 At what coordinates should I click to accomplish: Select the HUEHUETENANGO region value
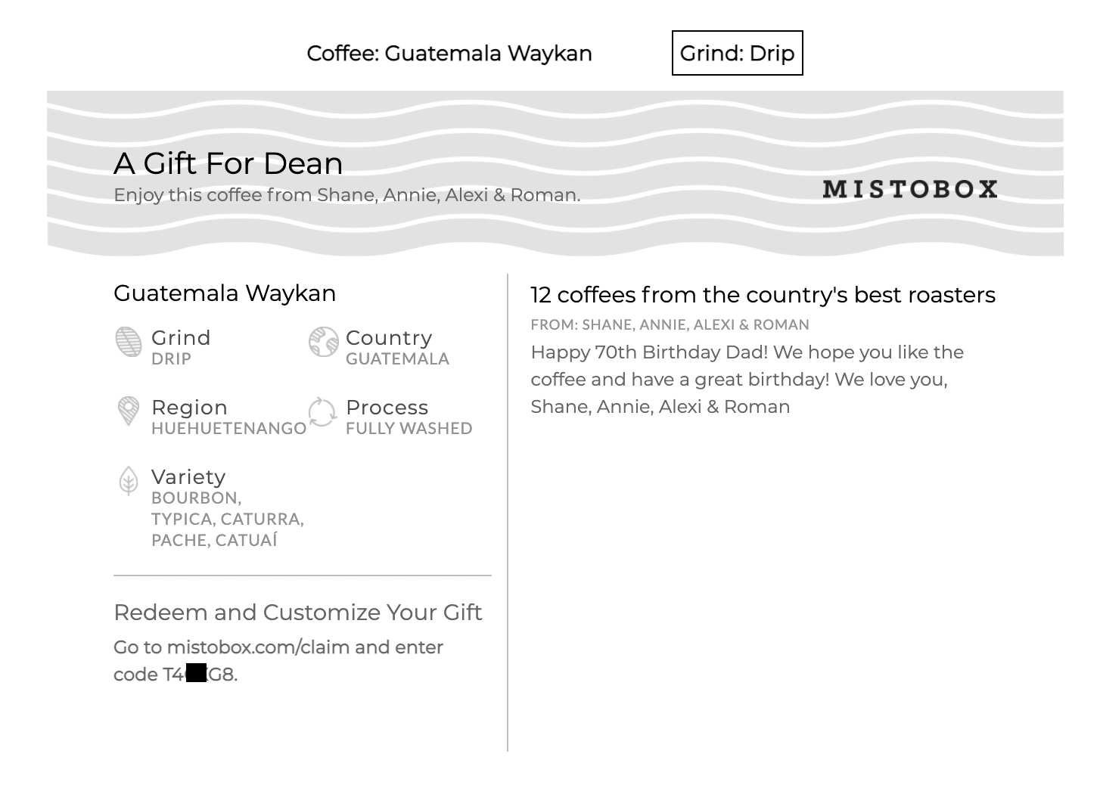tap(228, 429)
